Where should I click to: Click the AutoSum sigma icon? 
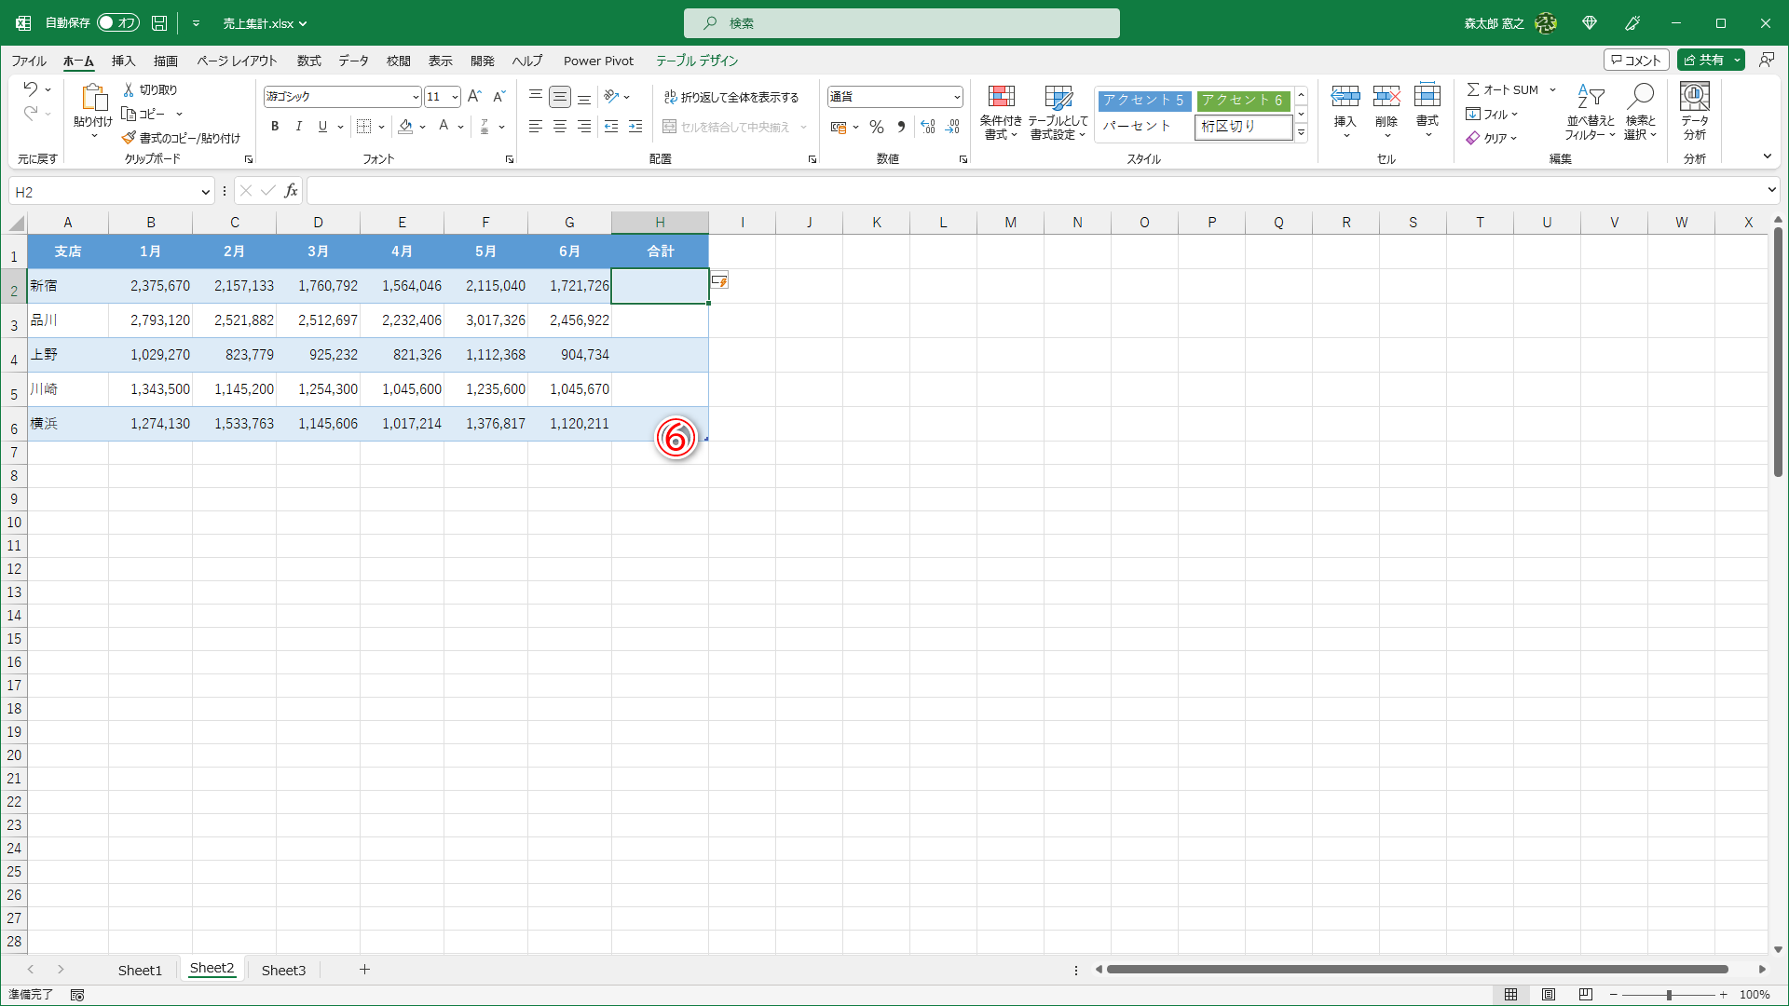pos(1473,89)
